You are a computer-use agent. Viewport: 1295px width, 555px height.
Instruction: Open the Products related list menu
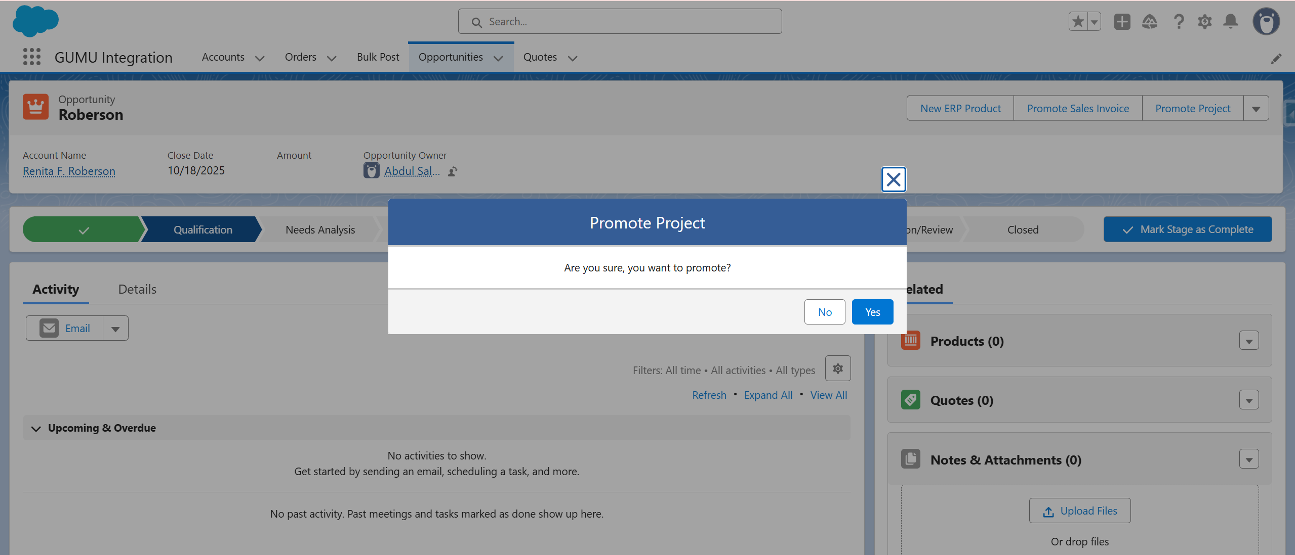1248,341
